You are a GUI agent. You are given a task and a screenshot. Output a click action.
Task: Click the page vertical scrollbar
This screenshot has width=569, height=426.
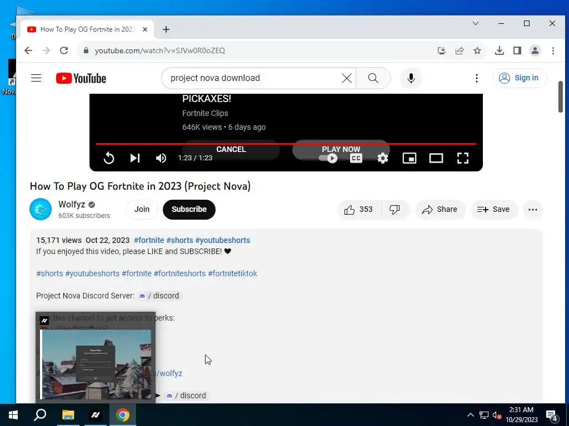(560, 97)
